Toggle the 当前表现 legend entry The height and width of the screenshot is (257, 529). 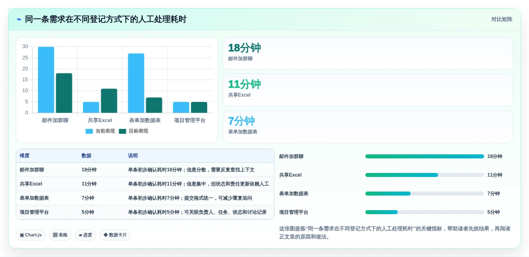tap(100, 131)
